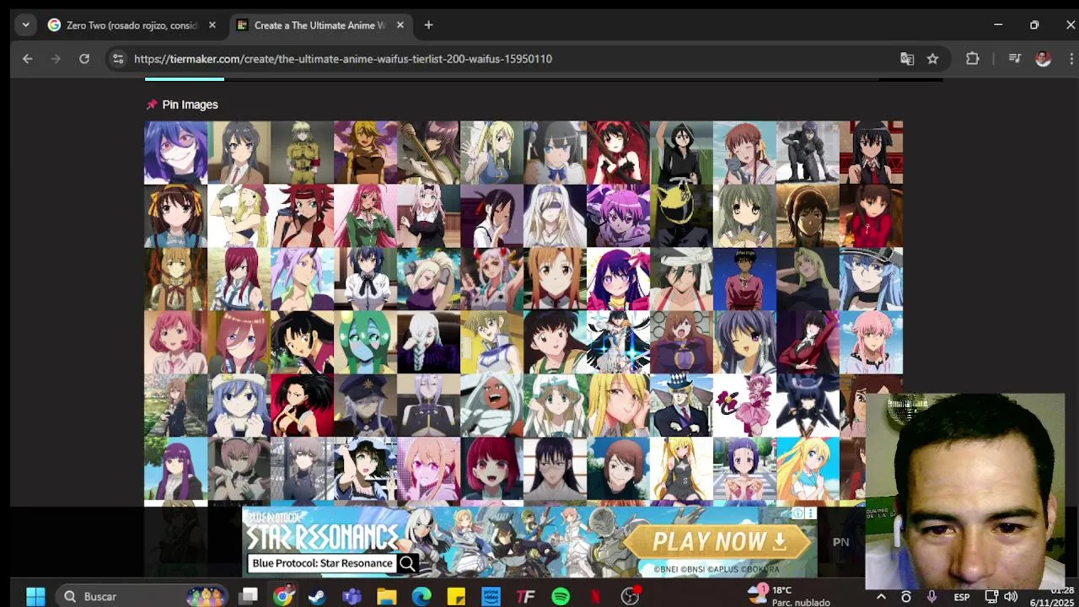The width and height of the screenshot is (1079, 607).
Task: Select the Create a The Ultimate Anime tab
Action: tap(319, 25)
